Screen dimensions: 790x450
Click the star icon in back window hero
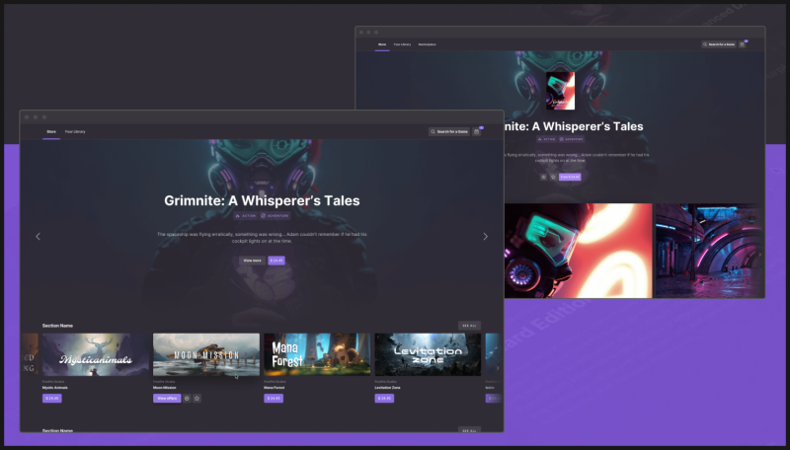point(553,177)
